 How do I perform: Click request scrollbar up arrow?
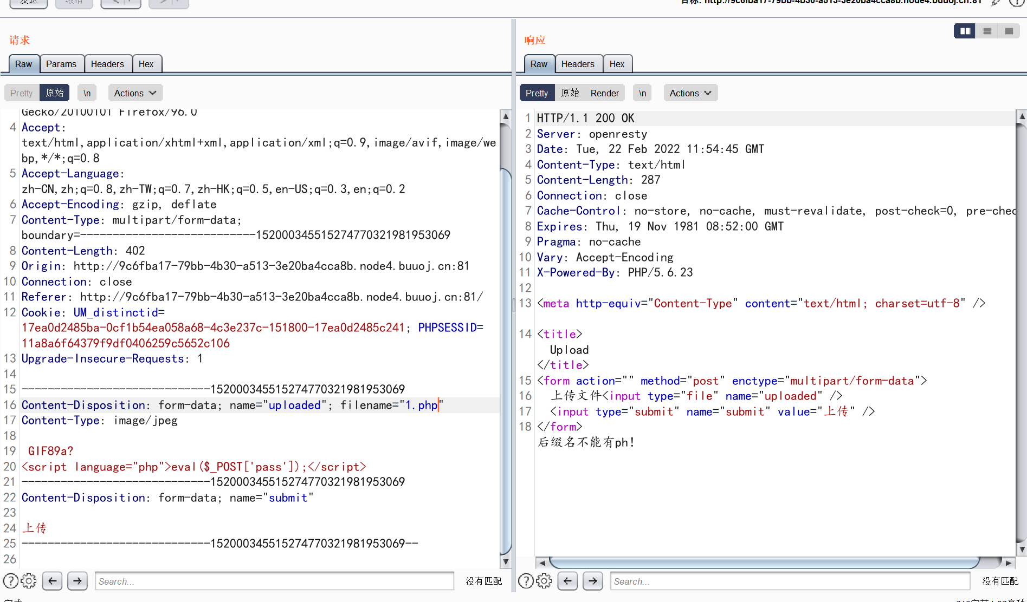coord(505,116)
